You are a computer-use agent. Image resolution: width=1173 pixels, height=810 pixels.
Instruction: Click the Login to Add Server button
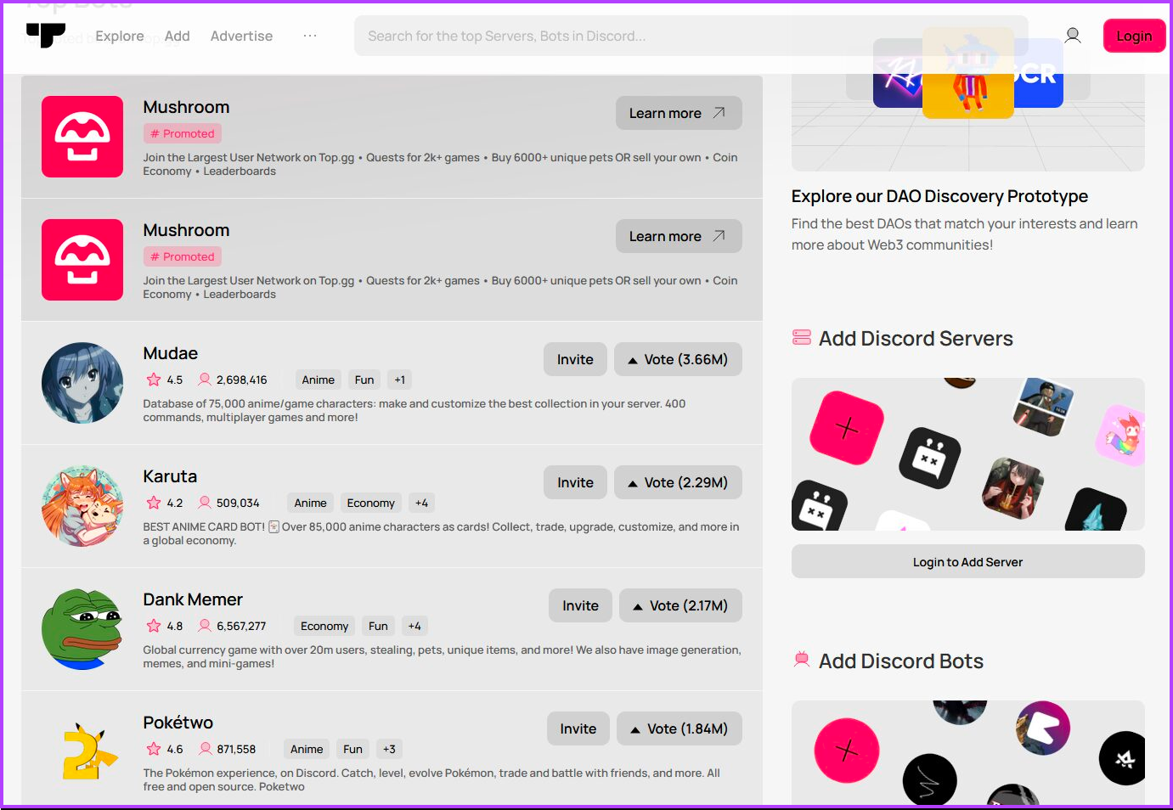tap(968, 561)
